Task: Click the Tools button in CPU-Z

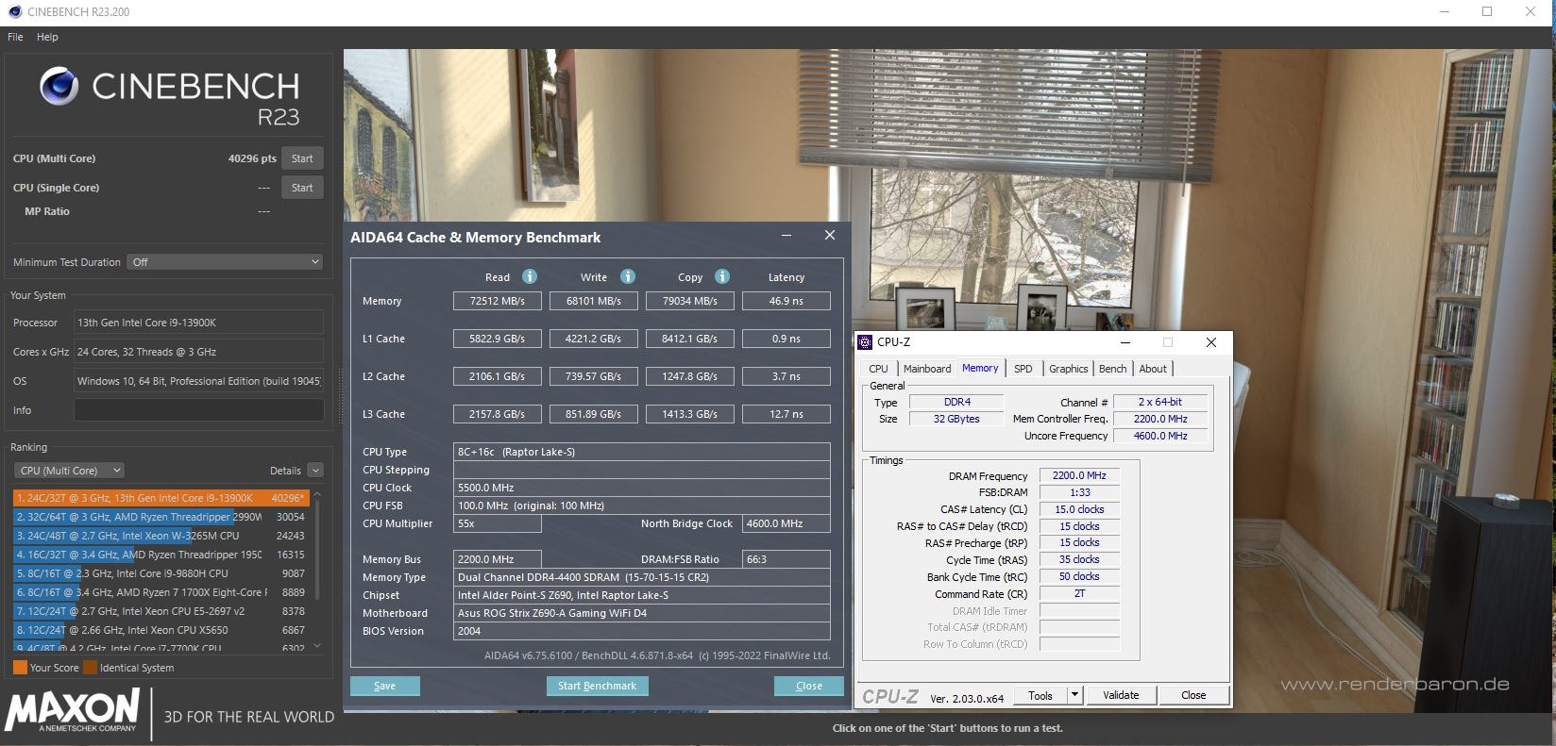Action: (1040, 695)
